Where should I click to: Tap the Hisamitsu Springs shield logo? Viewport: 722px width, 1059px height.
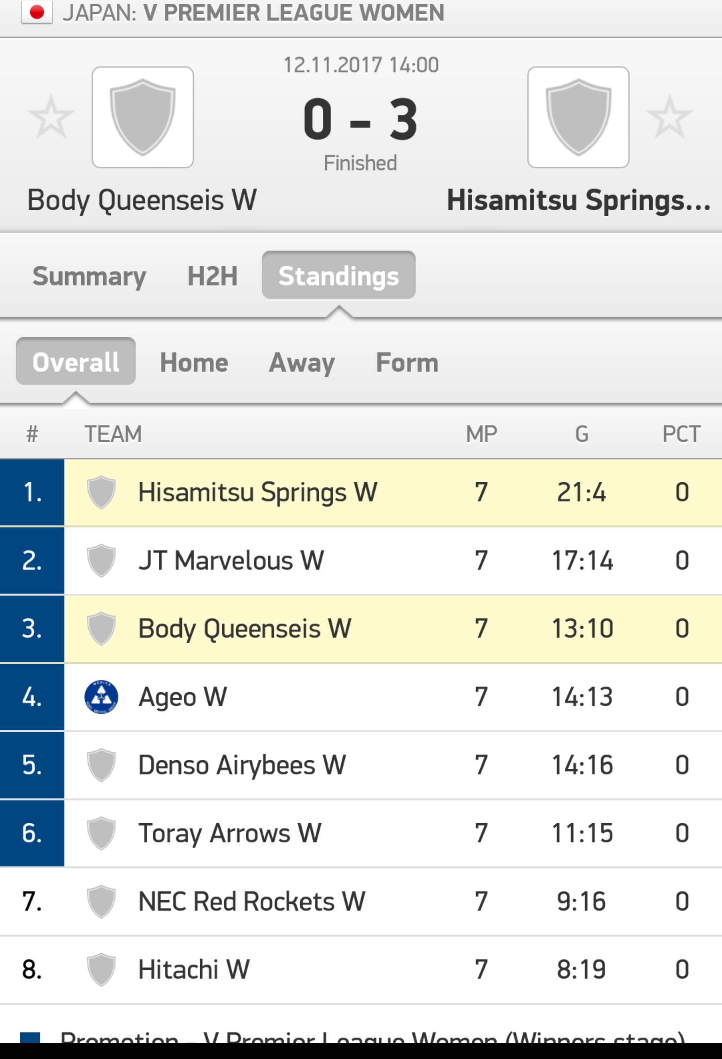[x=579, y=118]
